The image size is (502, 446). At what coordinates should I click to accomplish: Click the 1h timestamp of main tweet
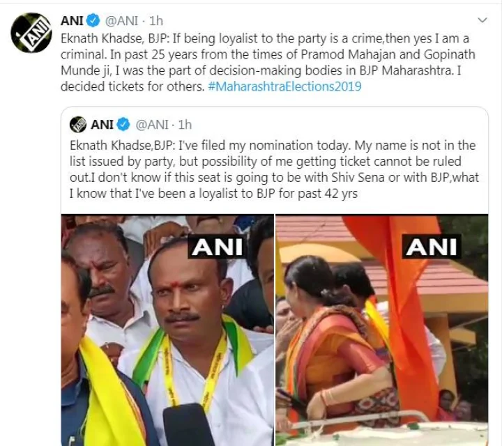(156, 21)
